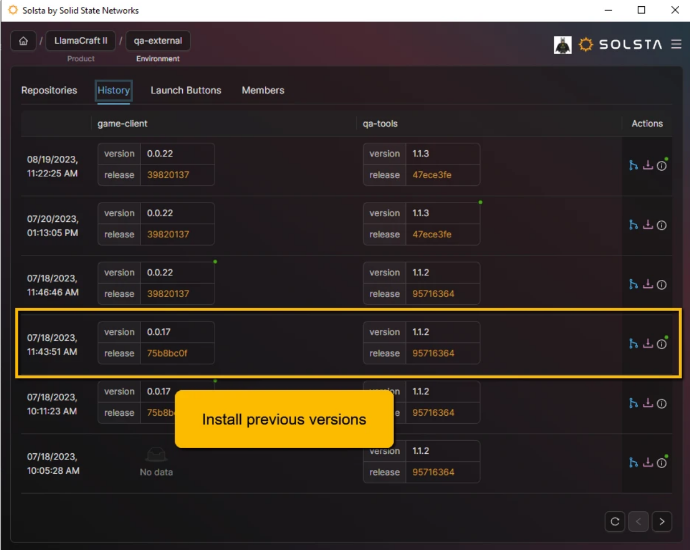Minimize the Solsta window

(609, 10)
